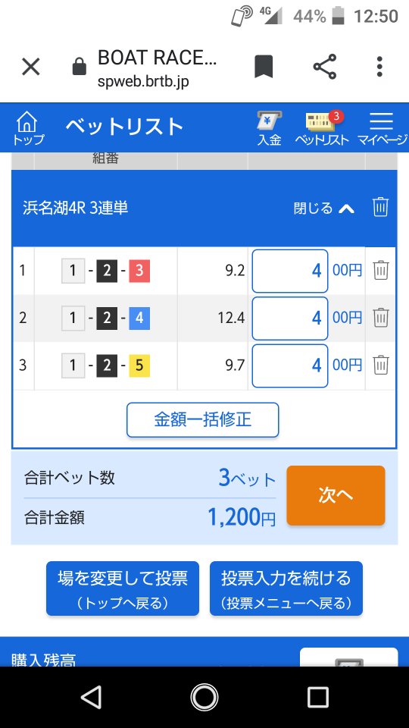This screenshot has height=728, width=409.
Task: Open ベットリスト icon with badge 3
Action: (322, 129)
